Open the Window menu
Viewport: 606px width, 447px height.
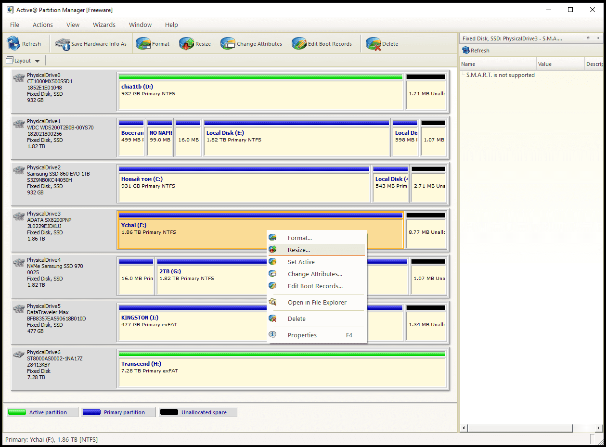140,25
